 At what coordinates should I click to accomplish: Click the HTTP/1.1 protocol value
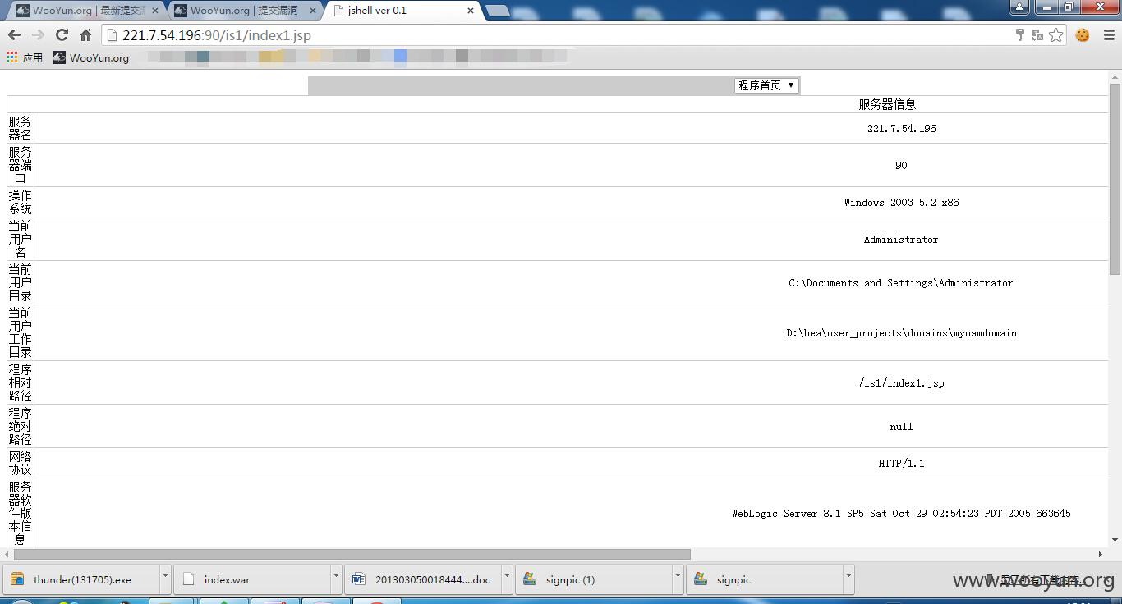tap(901, 464)
